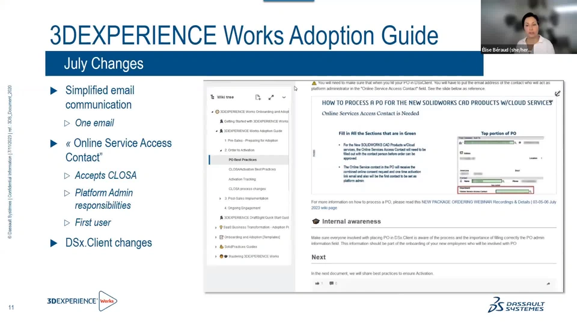Click the Online Service Access Contact bullet

point(118,150)
